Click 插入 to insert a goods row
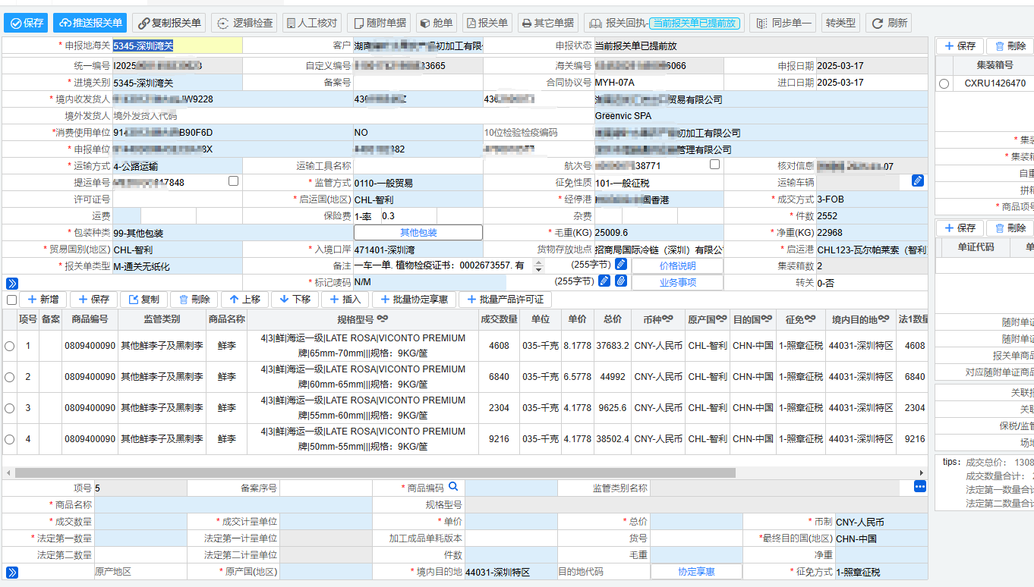The width and height of the screenshot is (1034, 587). click(x=345, y=300)
